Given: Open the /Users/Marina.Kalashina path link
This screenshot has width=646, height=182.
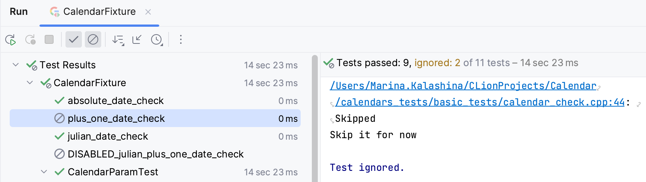Looking at the screenshot, I should point(463,86).
